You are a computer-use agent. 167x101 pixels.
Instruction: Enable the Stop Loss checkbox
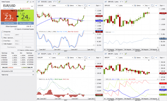tap(2, 41)
